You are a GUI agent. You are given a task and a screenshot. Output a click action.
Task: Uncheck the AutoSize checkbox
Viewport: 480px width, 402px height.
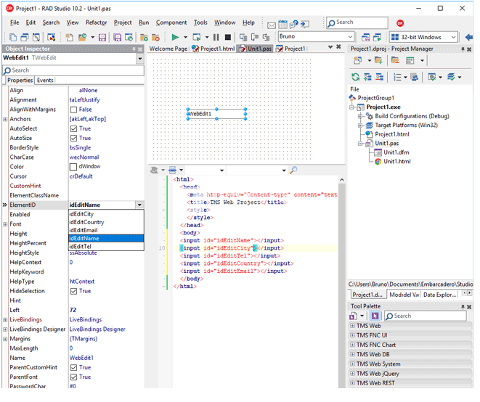[73, 139]
